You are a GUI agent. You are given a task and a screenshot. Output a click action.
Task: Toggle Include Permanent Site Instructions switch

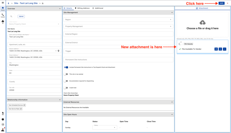point(66,67)
